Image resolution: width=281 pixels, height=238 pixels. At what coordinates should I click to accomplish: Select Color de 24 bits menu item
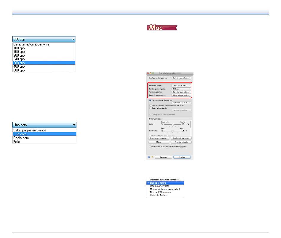coord(165,195)
